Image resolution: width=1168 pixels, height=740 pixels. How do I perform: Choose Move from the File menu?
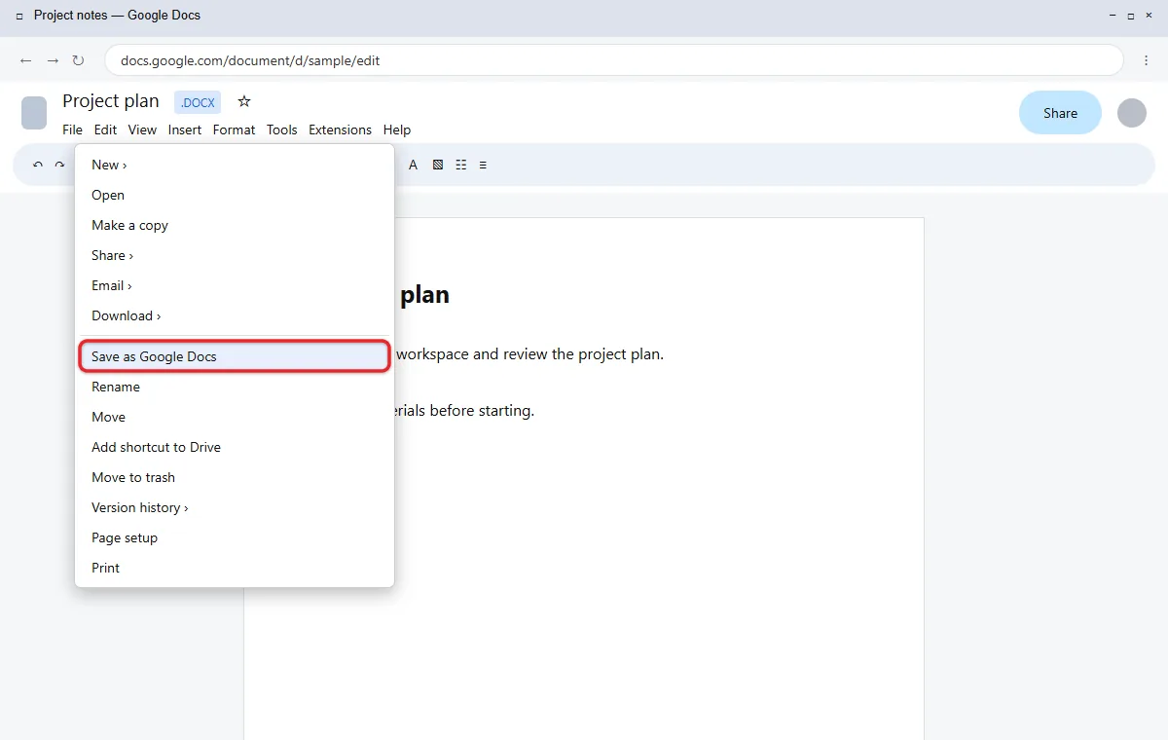click(x=235, y=417)
